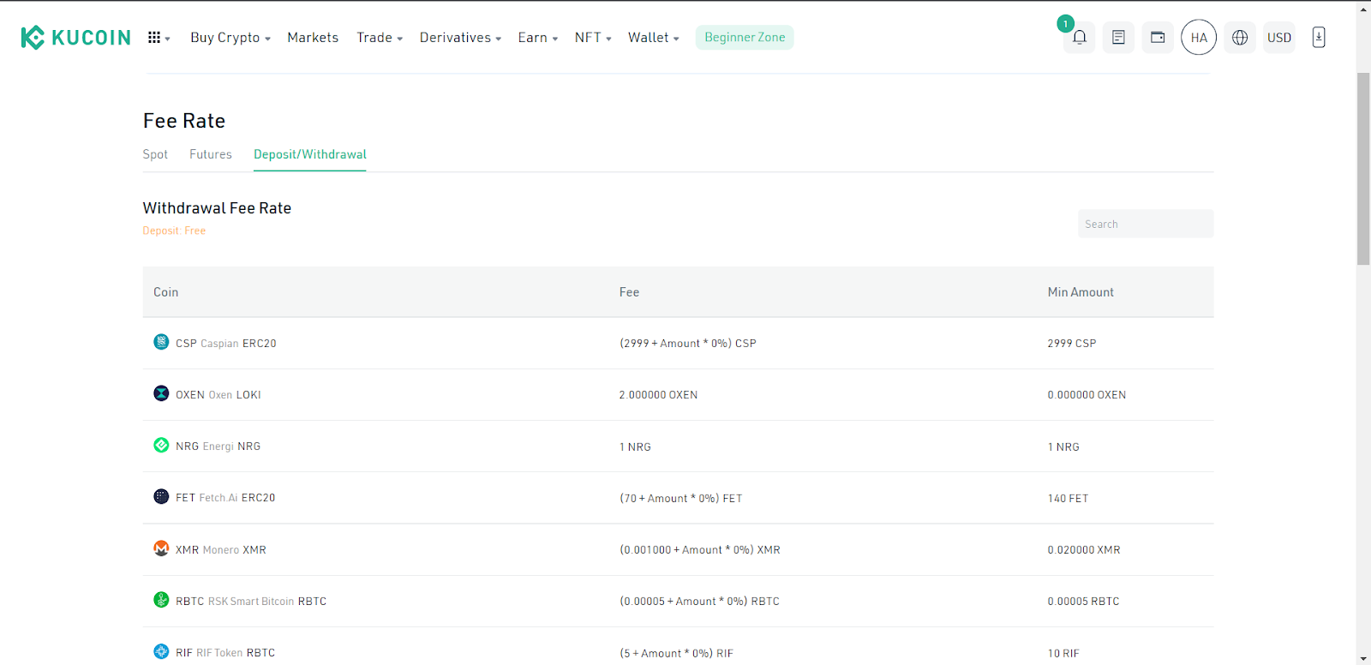Viewport: 1371px width, 665px height.
Task: Open the language globe icon
Action: pyautogui.click(x=1240, y=38)
